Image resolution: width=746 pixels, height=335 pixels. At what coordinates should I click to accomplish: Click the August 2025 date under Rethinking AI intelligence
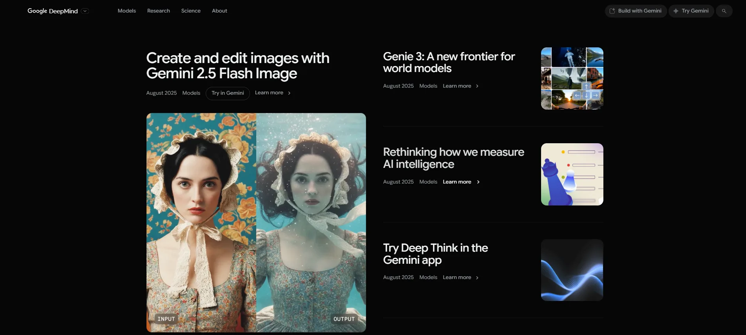pos(398,182)
